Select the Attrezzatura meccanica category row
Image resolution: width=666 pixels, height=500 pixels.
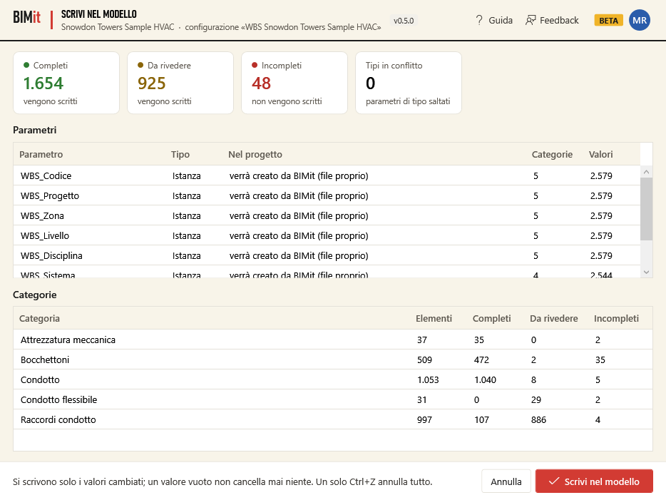tap(333, 340)
